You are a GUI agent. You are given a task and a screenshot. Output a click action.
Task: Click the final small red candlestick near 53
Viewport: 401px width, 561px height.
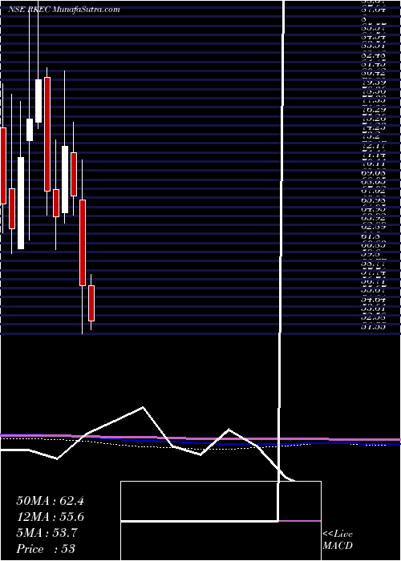click(x=91, y=303)
